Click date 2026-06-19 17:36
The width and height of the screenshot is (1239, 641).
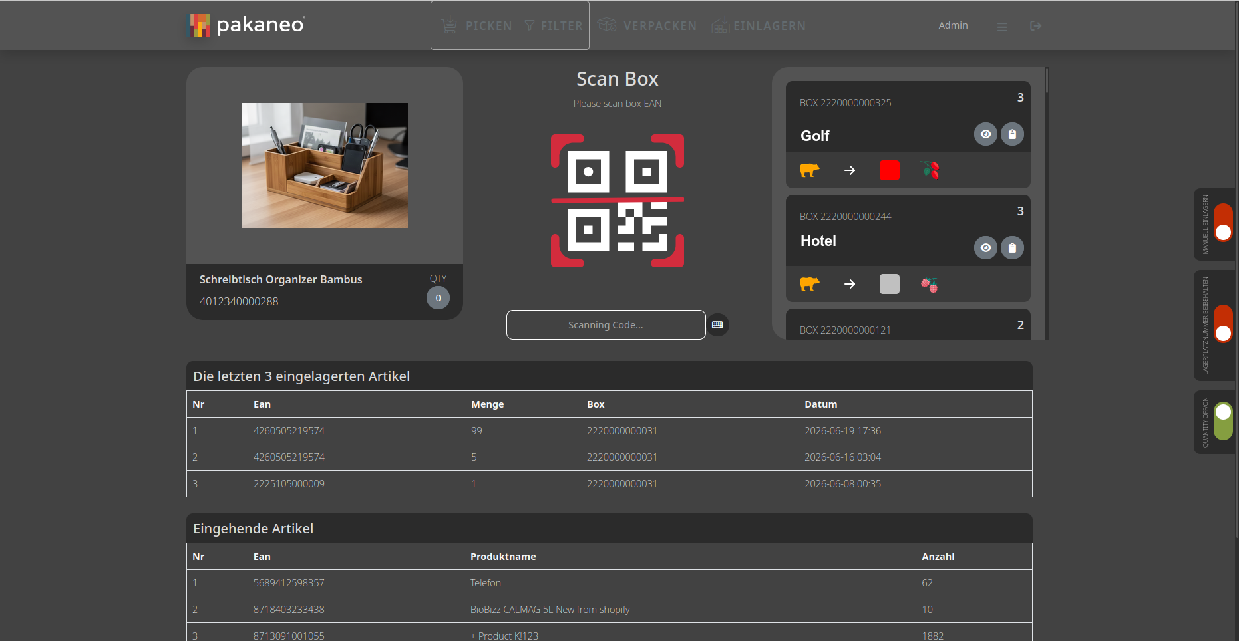coord(842,431)
